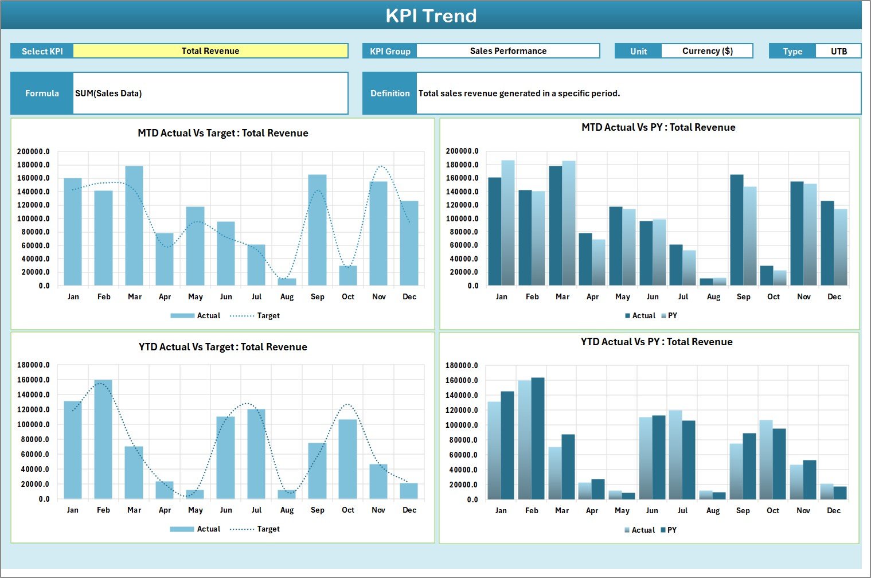The height and width of the screenshot is (578, 871).
Task: Select the Formula cell with SUM(Sales Data)
Action: point(210,93)
